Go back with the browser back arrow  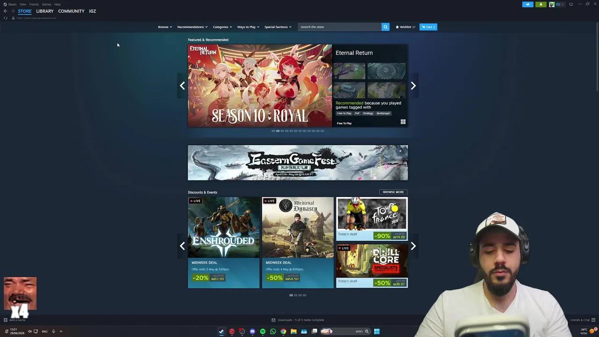click(5, 11)
